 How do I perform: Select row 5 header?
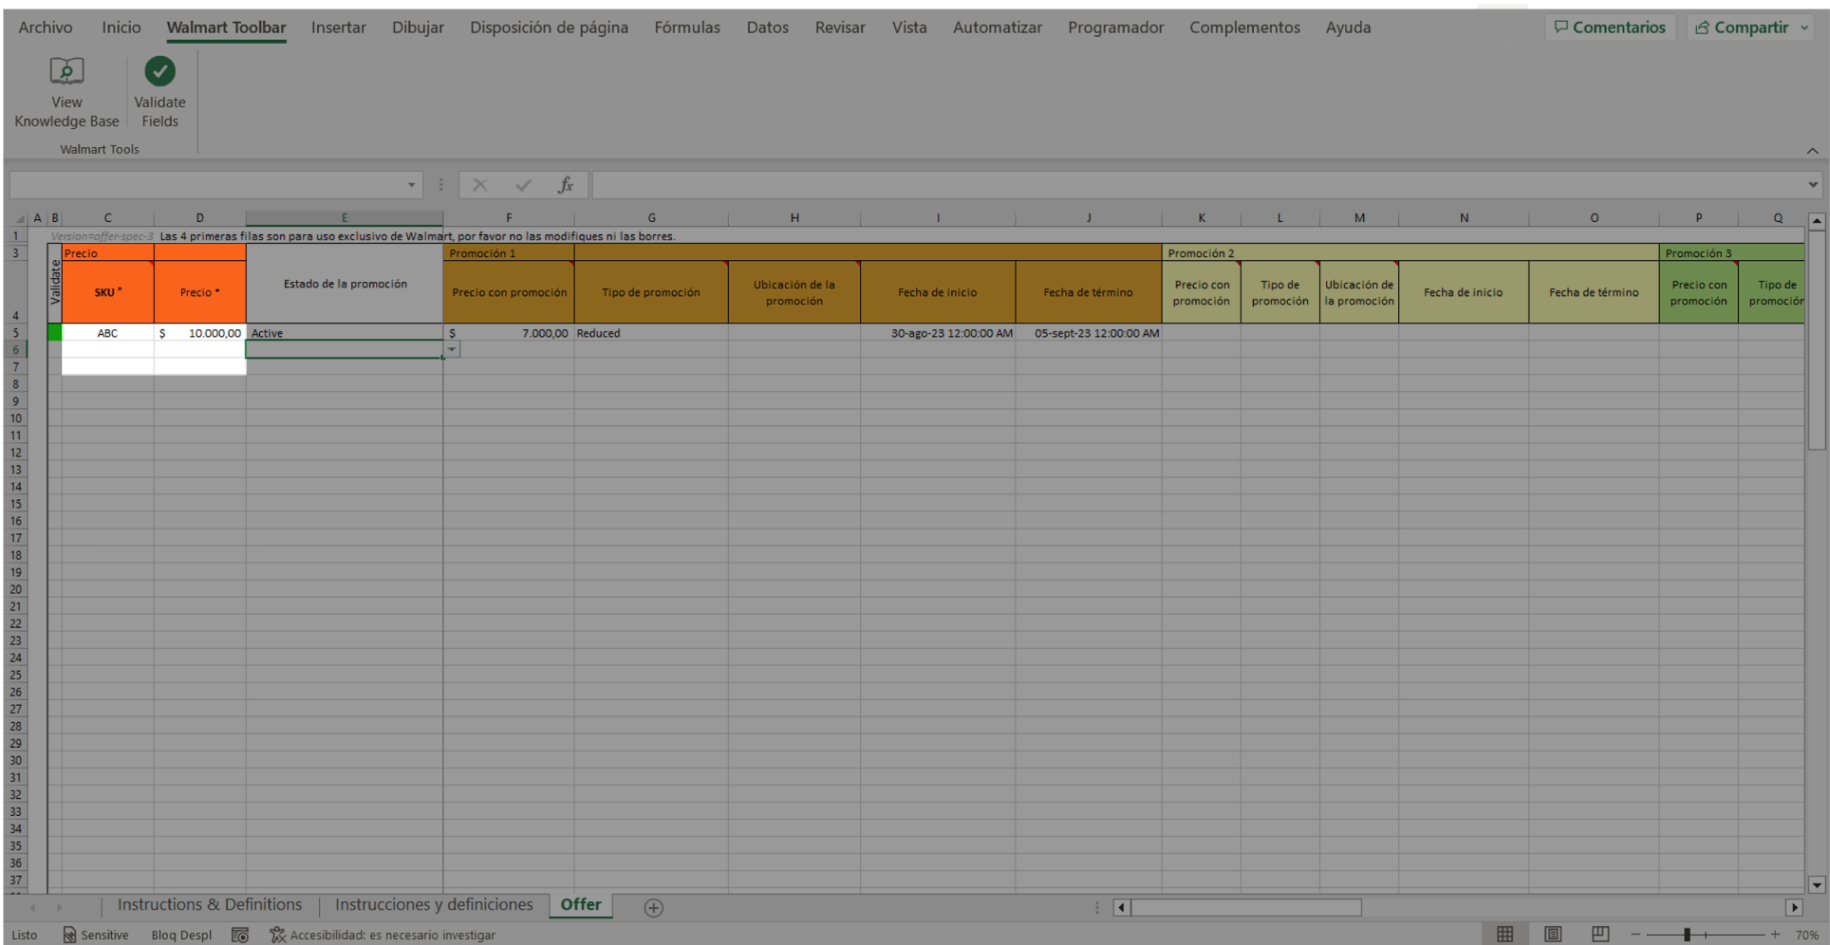pos(16,333)
